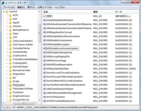Image resolution: width=141 pixels, height=111 pixels.
Task: Select the NtfsQuotaNotifyRate value
Action: 57,69
